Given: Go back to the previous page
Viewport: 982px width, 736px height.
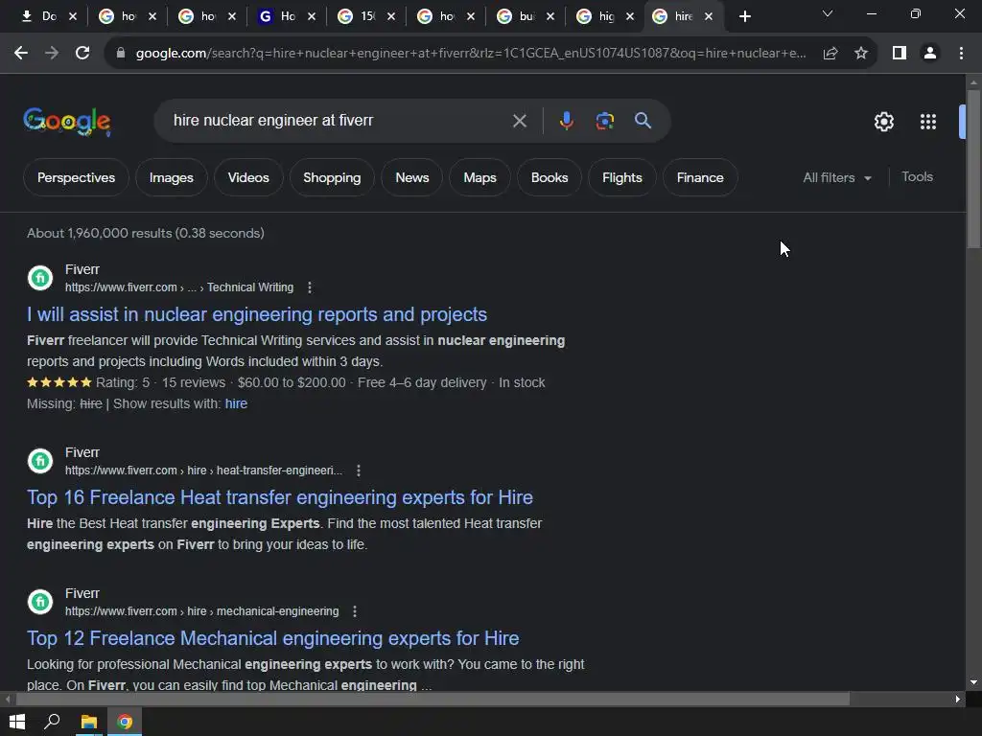Looking at the screenshot, I should click(21, 54).
